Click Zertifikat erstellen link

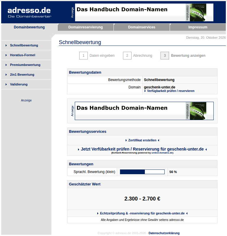142,140
